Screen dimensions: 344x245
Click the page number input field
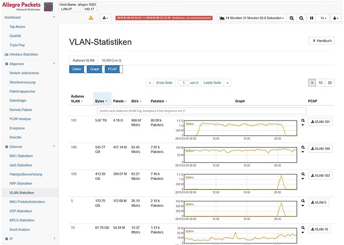183,83
